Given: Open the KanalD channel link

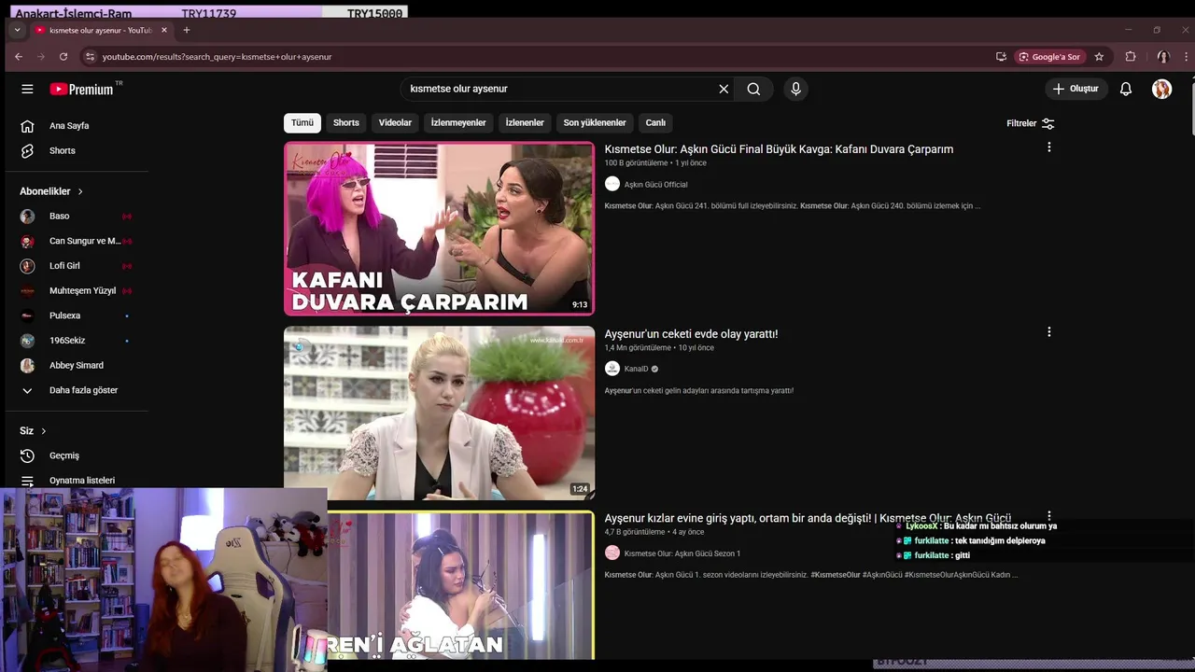Looking at the screenshot, I should (x=636, y=369).
